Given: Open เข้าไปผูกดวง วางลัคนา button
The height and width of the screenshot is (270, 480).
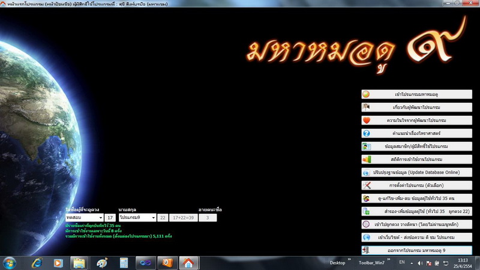Looking at the screenshot, I should (x=416, y=224).
